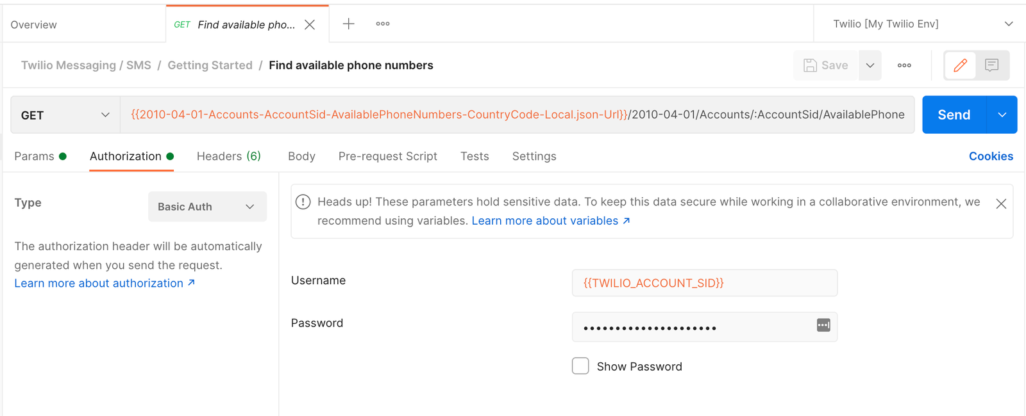Screen dimensions: 1026x416
Task: Switch to the Headers tab
Action: (228, 156)
